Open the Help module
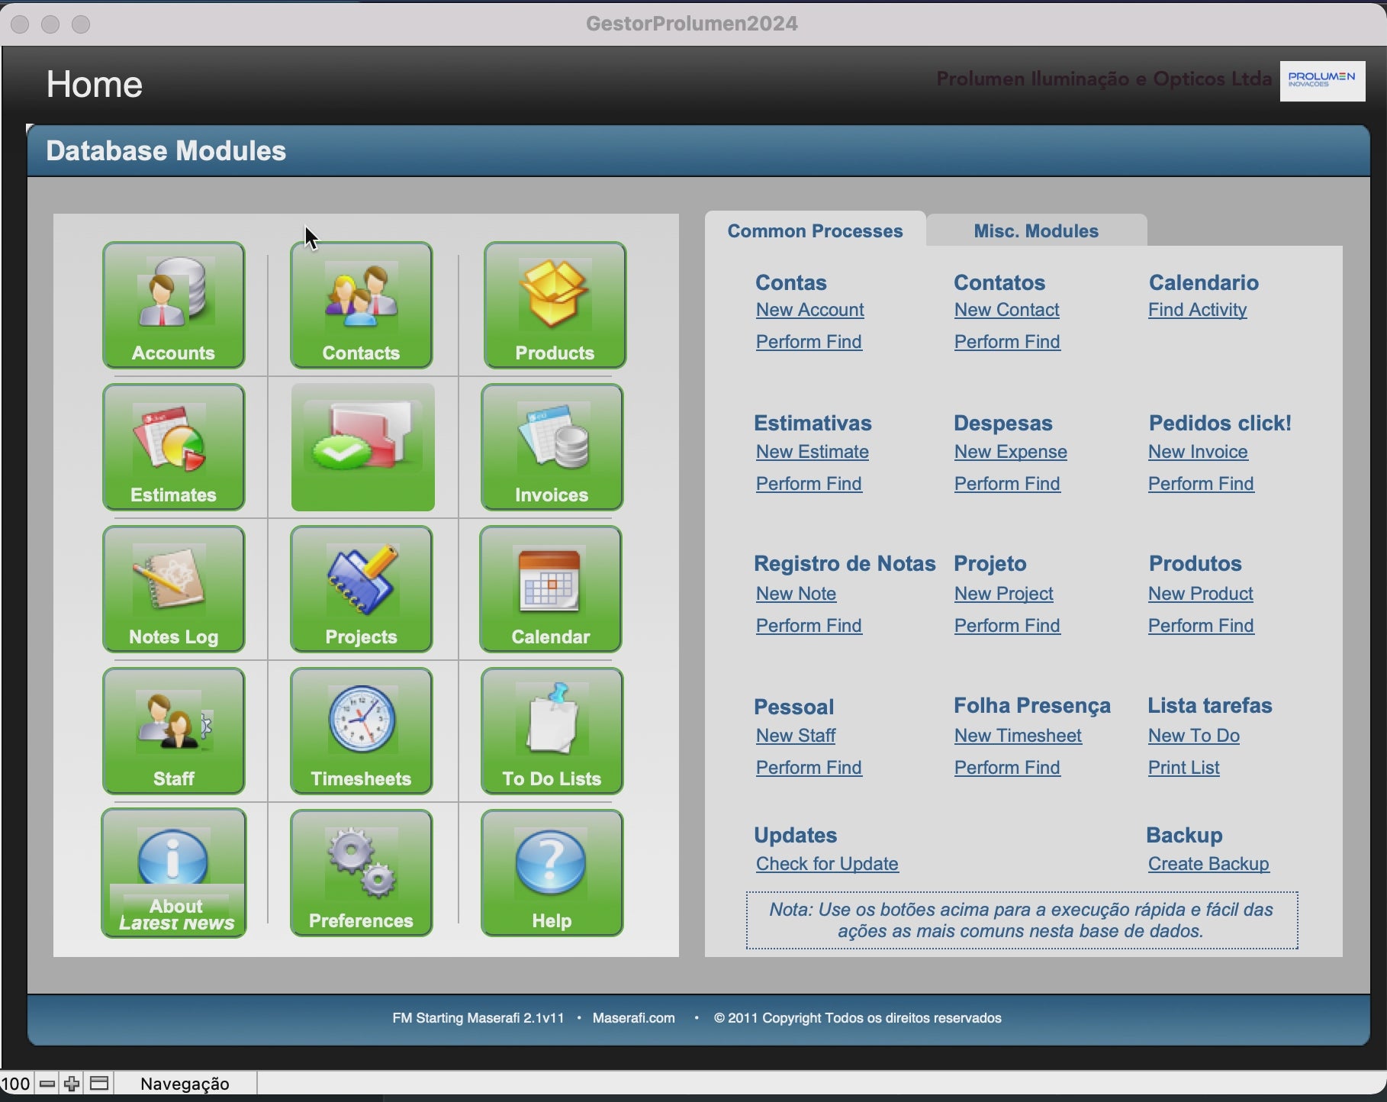The image size is (1387, 1102). coord(552,873)
